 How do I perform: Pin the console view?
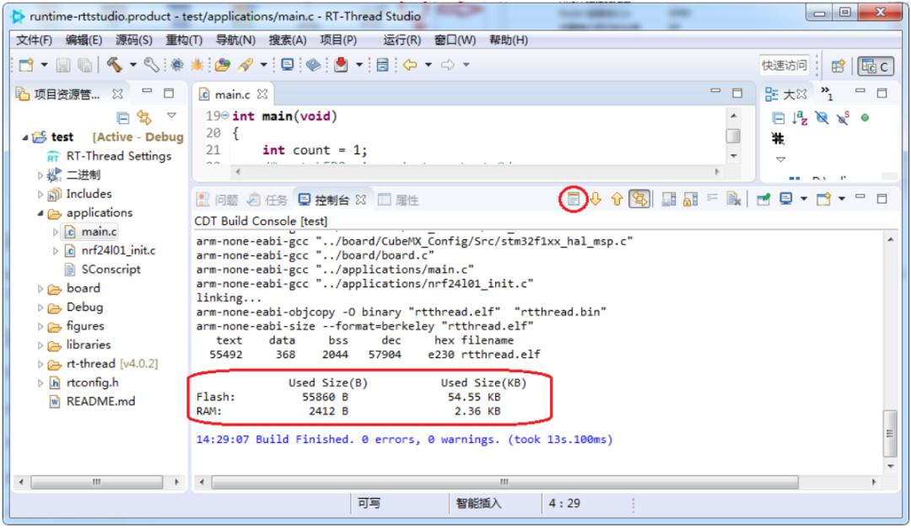coord(763,200)
